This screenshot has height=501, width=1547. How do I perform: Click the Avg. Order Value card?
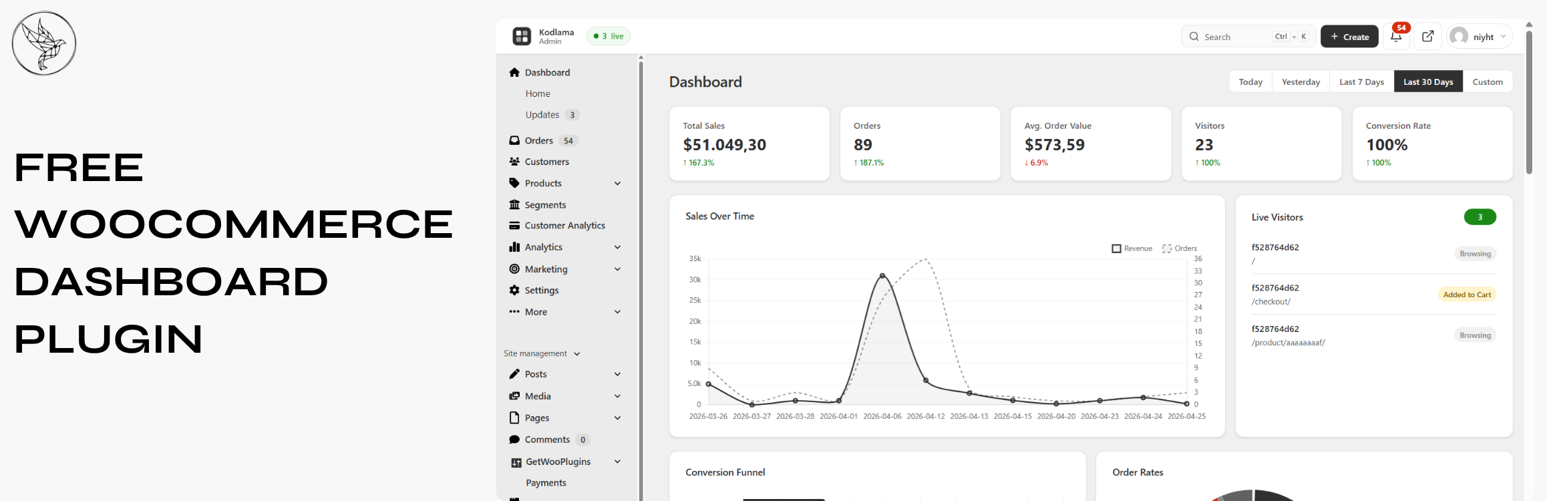click(1091, 144)
